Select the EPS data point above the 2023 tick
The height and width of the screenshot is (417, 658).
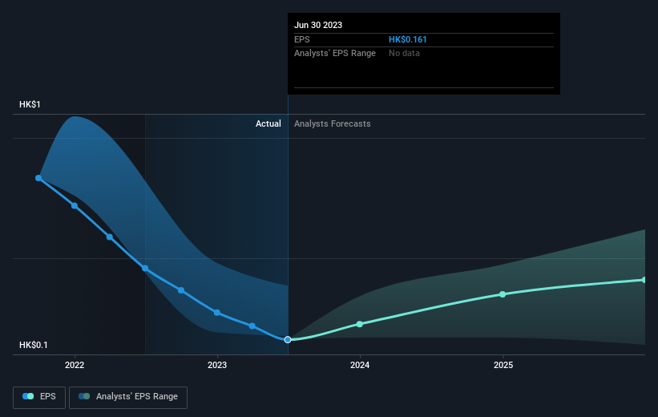(x=217, y=313)
